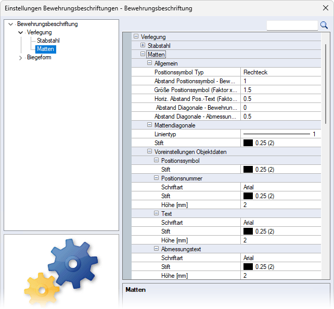The width and height of the screenshot is (334, 309).
Task: Collapse the Abmessungstext subsection
Action: tap(157, 249)
